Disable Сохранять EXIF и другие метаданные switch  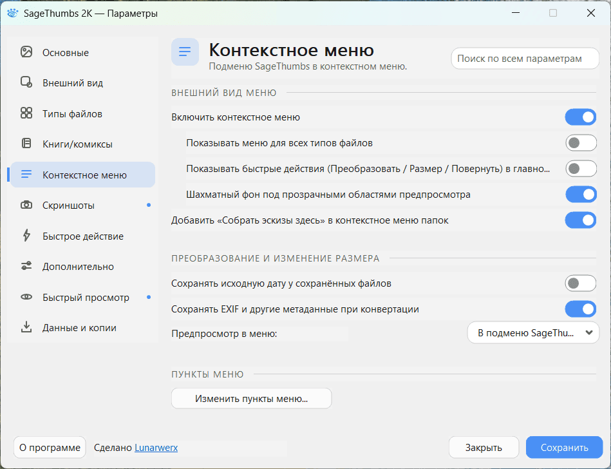[x=581, y=309]
